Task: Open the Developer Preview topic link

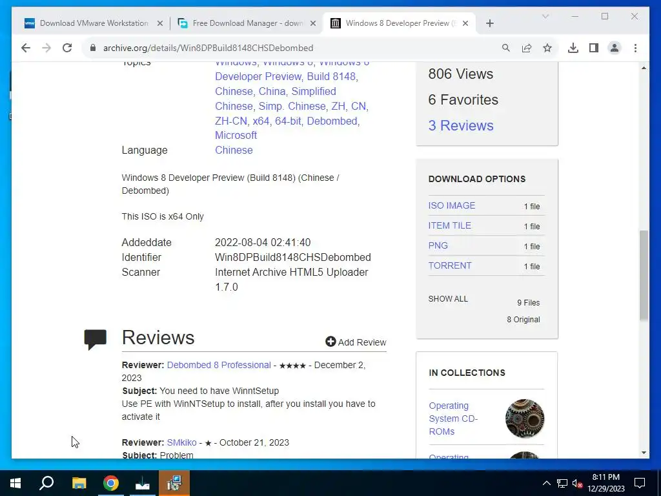Action: [258, 76]
